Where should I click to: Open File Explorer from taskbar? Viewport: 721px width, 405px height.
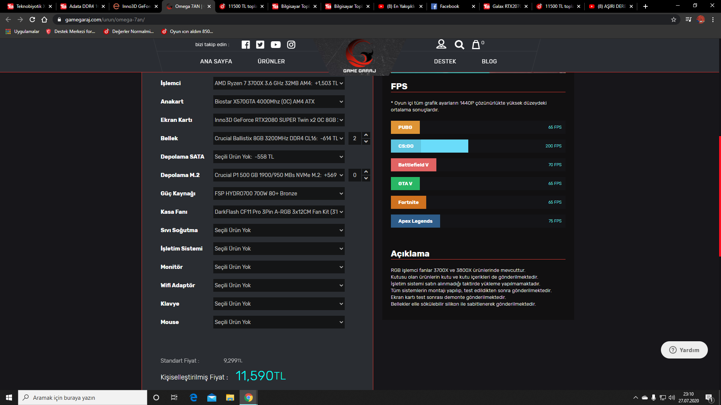[230, 397]
